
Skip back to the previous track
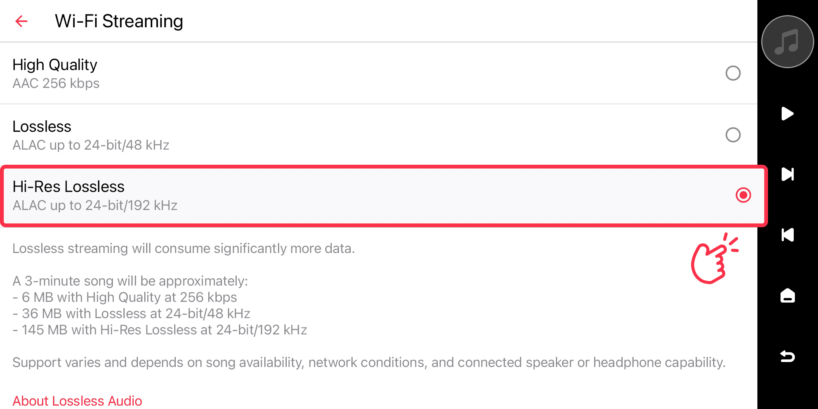[787, 235]
